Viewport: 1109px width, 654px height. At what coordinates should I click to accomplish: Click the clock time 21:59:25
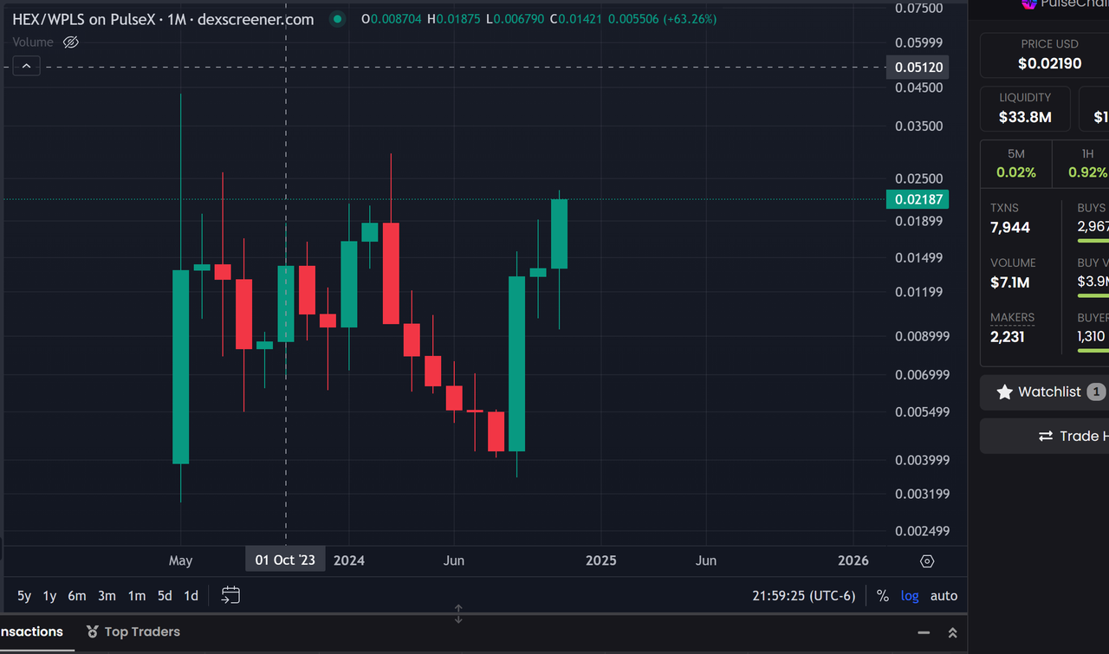779,596
